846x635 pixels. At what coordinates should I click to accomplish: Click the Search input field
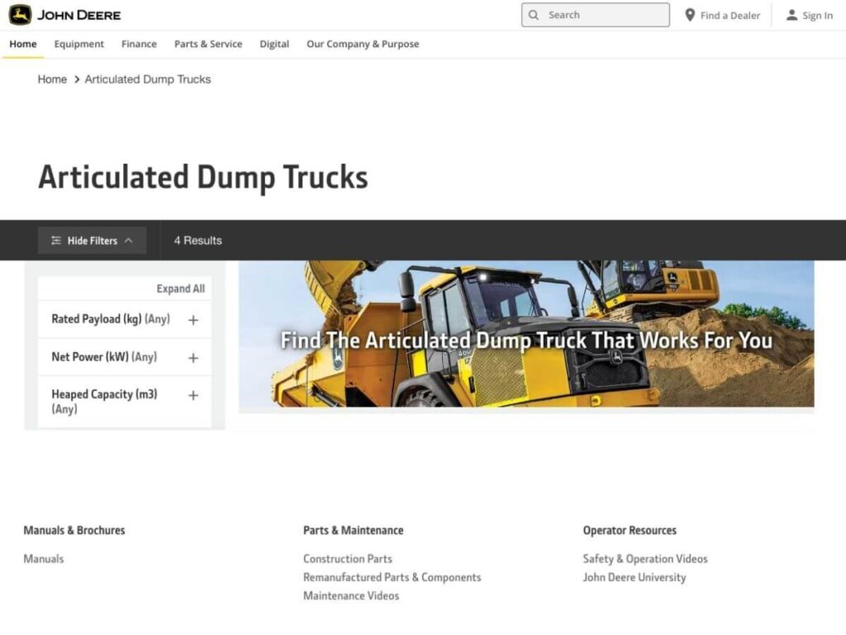coord(596,15)
